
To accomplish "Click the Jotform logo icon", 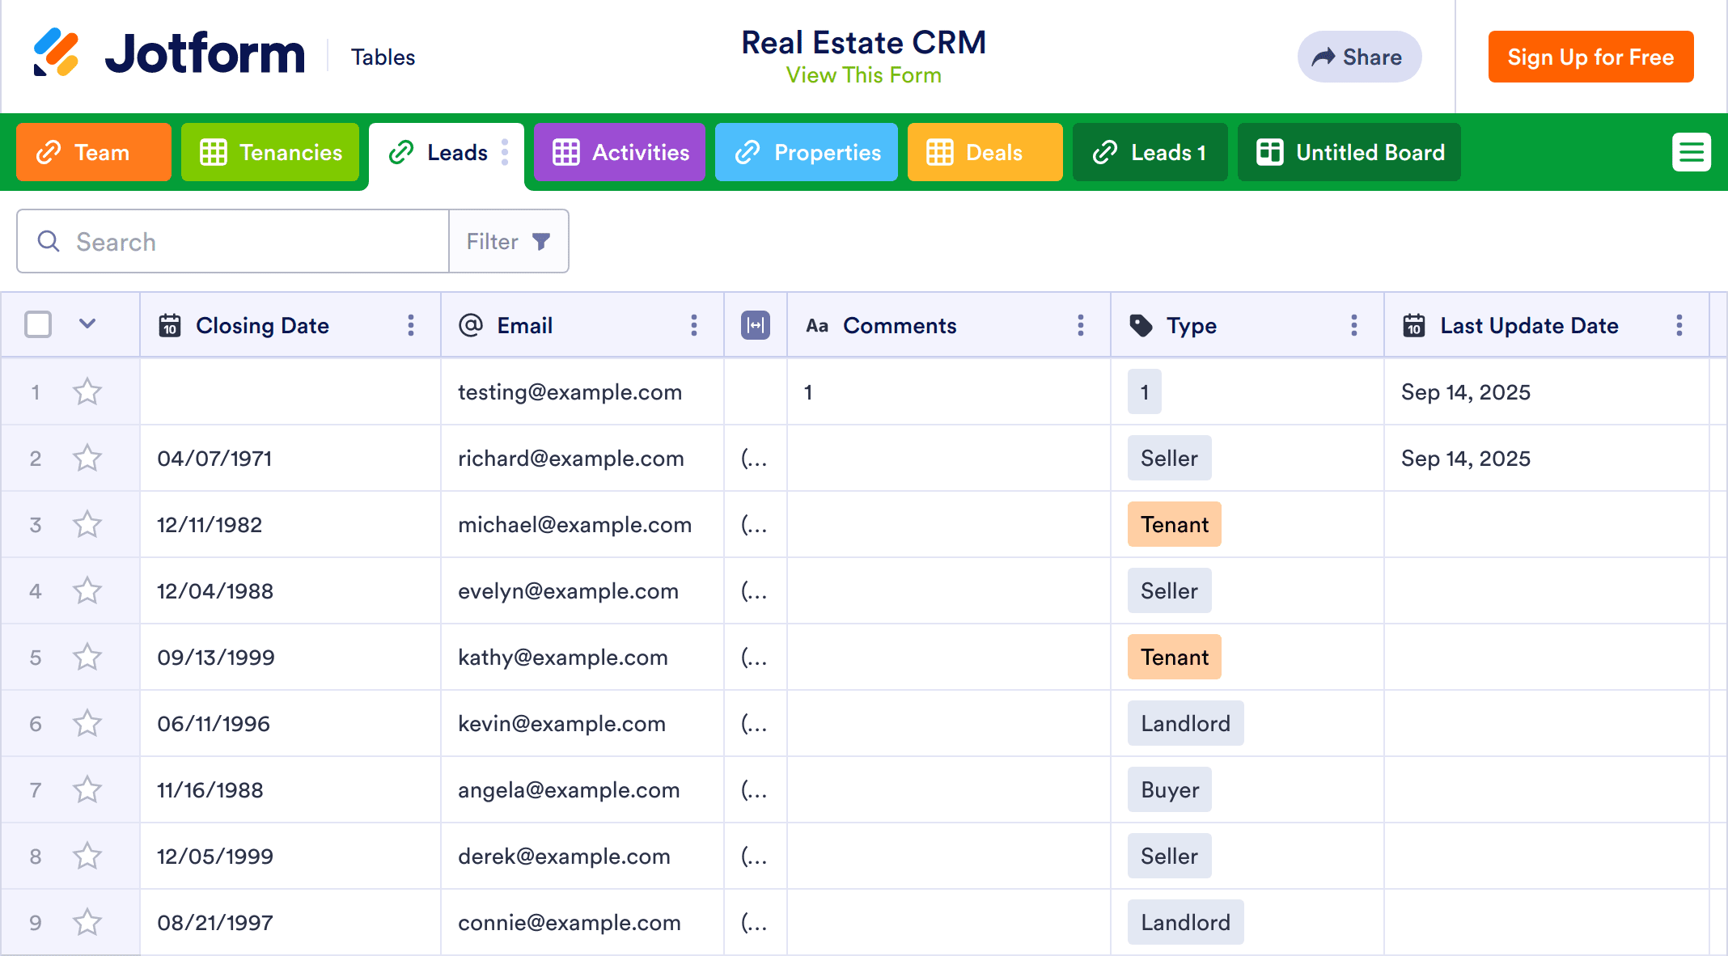I will click(x=56, y=53).
